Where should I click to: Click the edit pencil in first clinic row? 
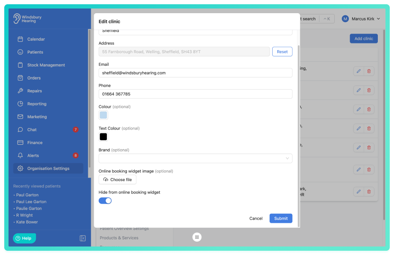coord(359,71)
